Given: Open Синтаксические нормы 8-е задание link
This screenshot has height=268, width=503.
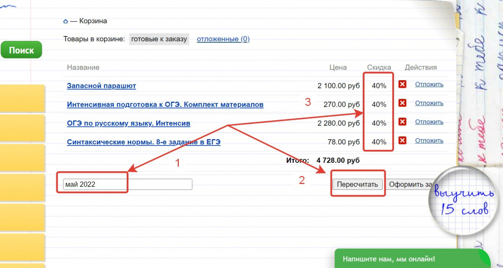Looking at the screenshot, I should (x=143, y=142).
